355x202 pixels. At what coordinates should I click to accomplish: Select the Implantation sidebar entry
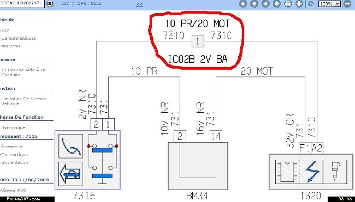tap(15, 162)
